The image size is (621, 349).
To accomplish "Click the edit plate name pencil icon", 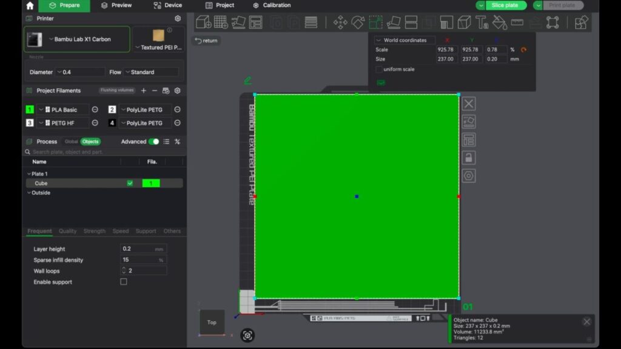I will (x=247, y=81).
